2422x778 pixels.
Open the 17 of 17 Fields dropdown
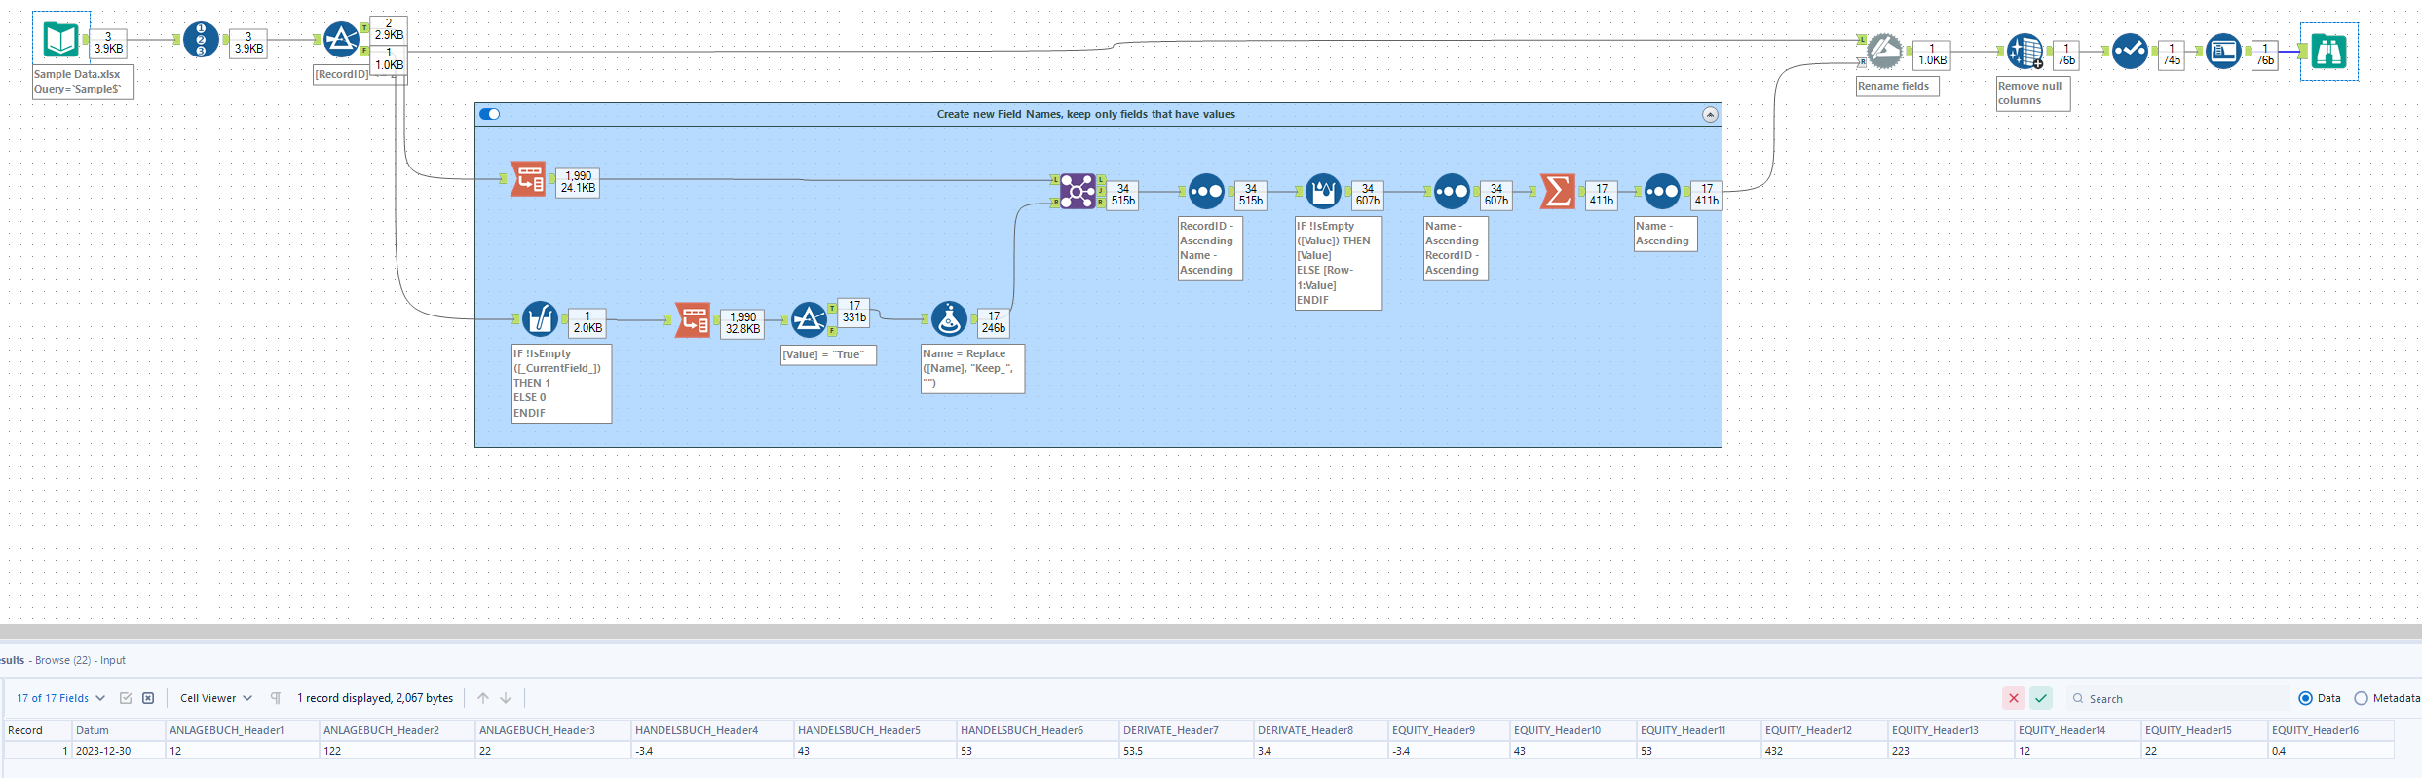[60, 698]
